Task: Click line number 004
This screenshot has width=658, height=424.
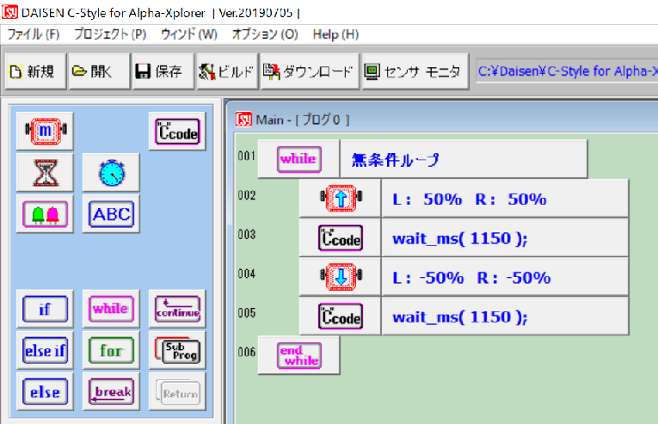Action: point(246,274)
